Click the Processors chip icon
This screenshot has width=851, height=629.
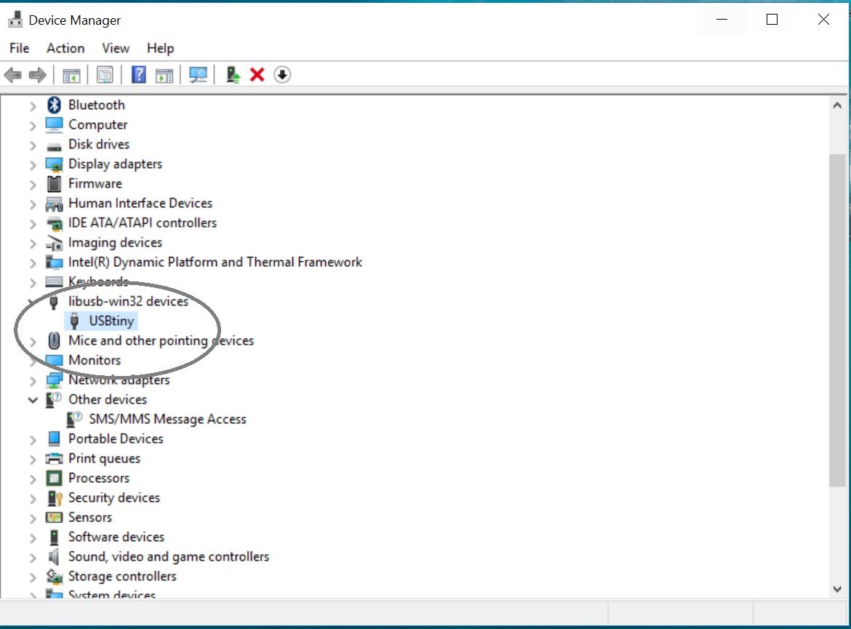pyautogui.click(x=54, y=478)
